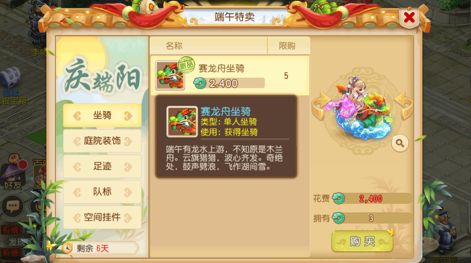Click the jade coin icon beside 拥有
Viewport: 471px width, 263px height.
coord(338,218)
